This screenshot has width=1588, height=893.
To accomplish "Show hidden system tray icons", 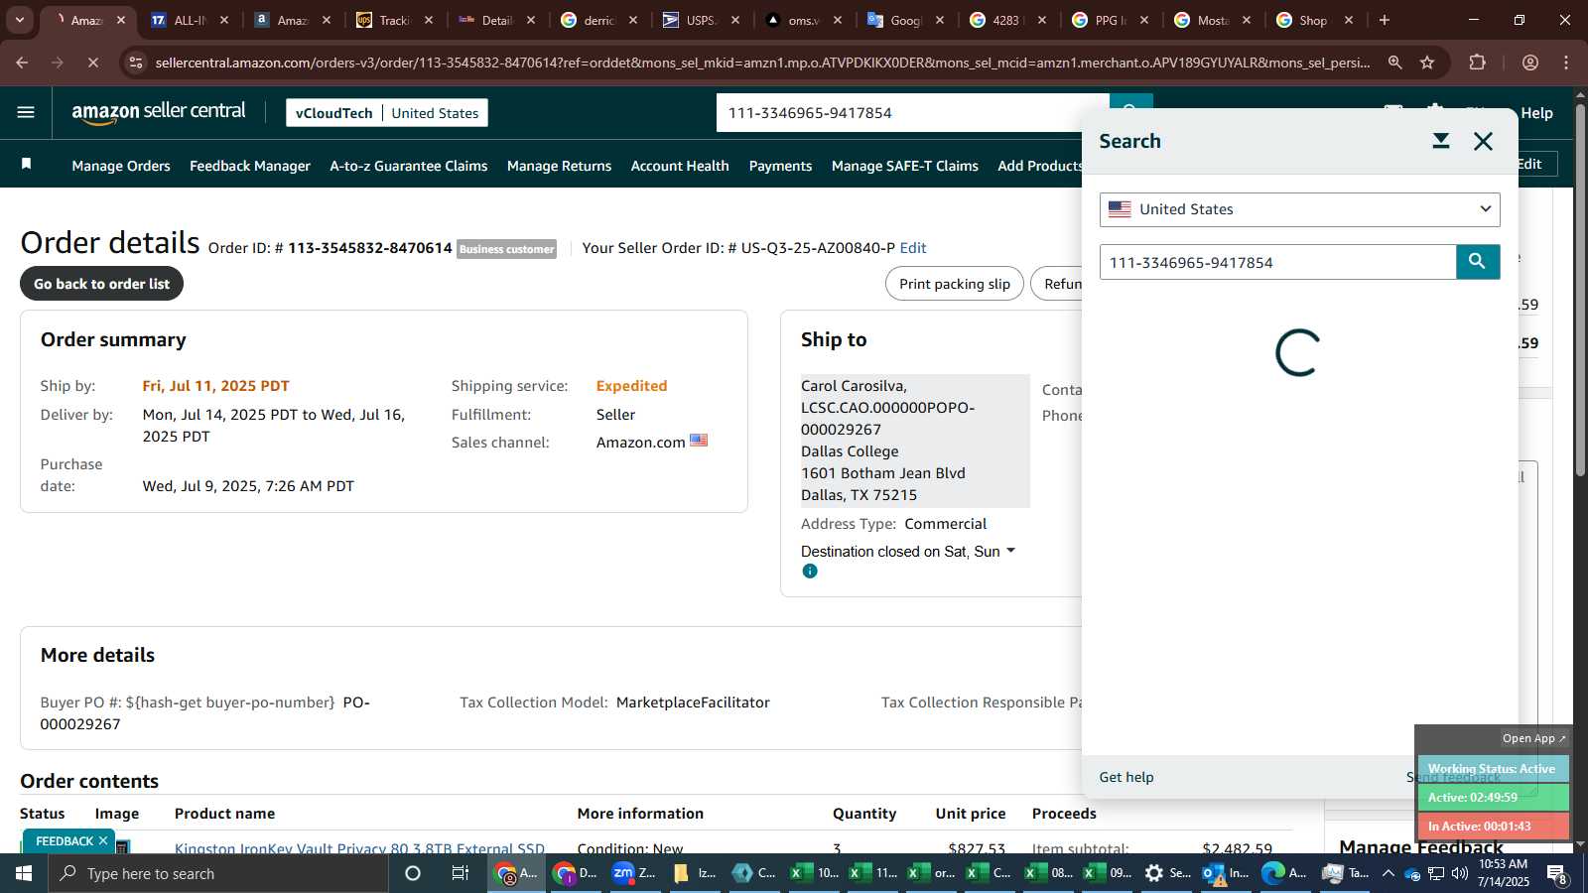I will tap(1388, 873).
